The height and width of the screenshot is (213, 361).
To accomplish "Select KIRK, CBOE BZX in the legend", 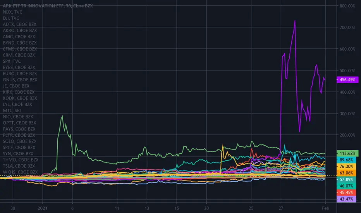I will (19, 92).
